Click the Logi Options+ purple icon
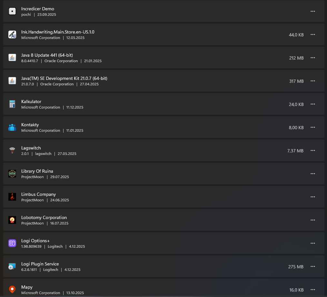Image resolution: width=327 pixels, height=297 pixels. (x=12, y=243)
